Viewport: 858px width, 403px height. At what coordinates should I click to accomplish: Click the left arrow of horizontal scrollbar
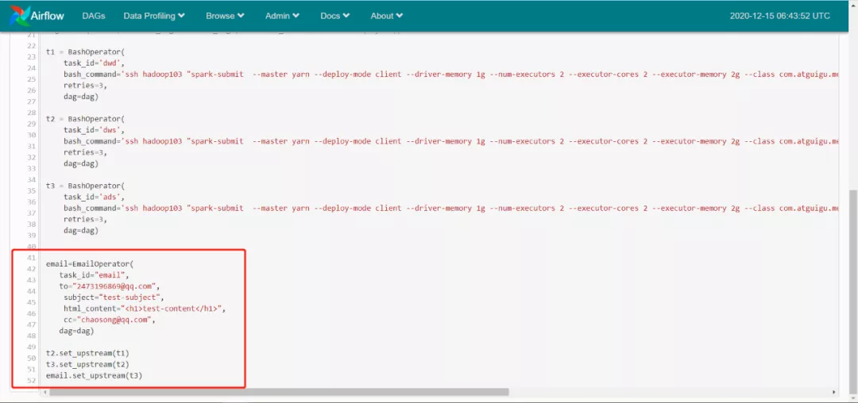[44, 392]
